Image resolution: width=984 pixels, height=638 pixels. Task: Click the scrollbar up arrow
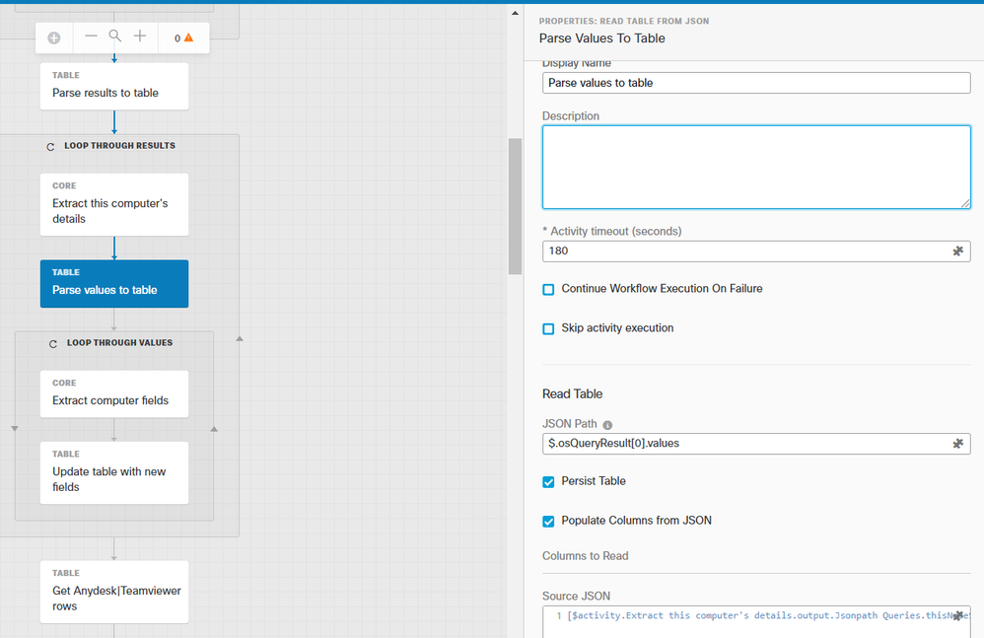point(515,13)
